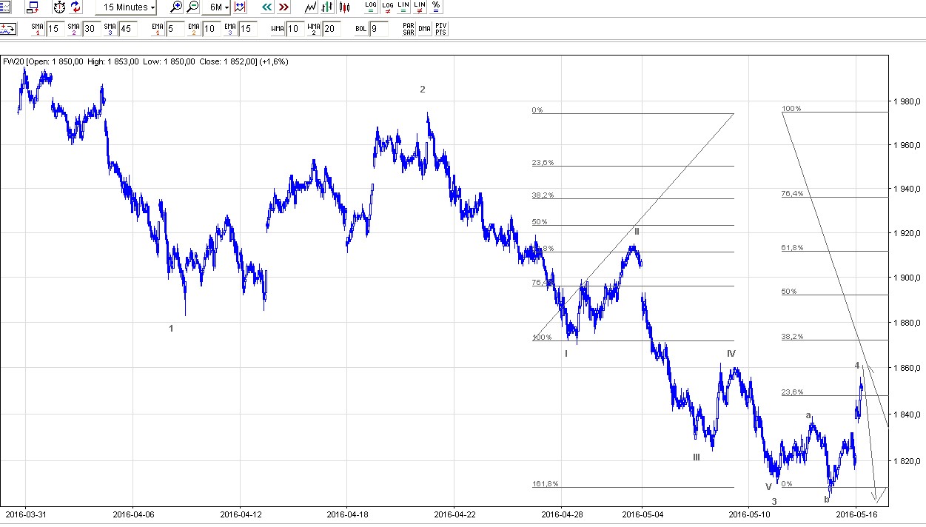Toggle the SMA 2 indicator
The width and height of the screenshot is (926, 527).
click(73, 30)
